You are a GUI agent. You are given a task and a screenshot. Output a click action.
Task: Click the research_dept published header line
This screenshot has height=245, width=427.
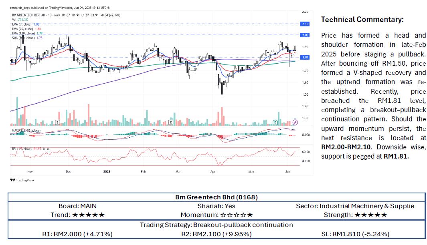click(60, 8)
